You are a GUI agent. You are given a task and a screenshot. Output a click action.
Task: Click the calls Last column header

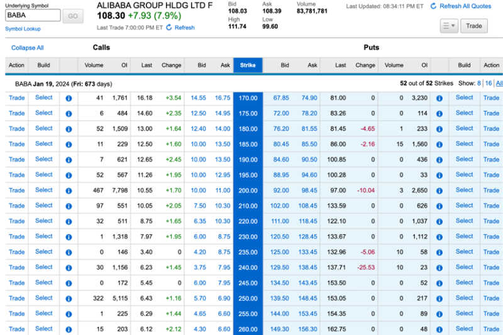click(x=146, y=65)
